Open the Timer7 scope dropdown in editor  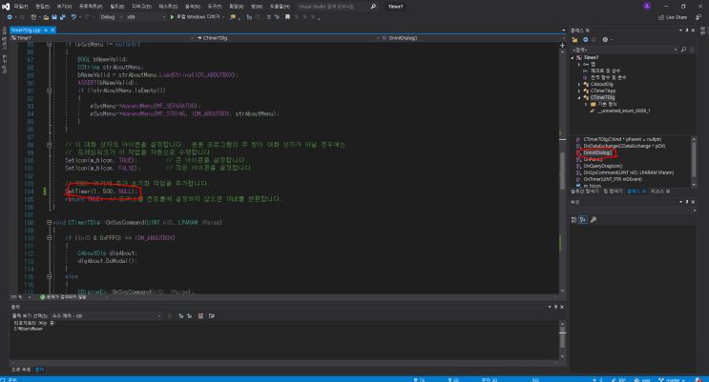[x=103, y=38]
